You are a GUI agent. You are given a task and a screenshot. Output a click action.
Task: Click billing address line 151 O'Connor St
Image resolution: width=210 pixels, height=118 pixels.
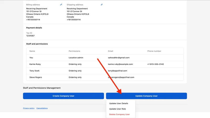tap(34, 11)
